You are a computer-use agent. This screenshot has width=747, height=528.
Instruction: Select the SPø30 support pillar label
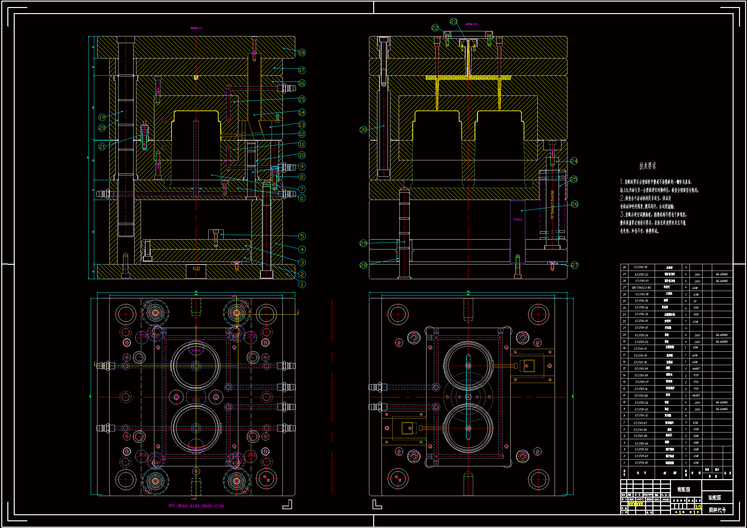point(518,219)
